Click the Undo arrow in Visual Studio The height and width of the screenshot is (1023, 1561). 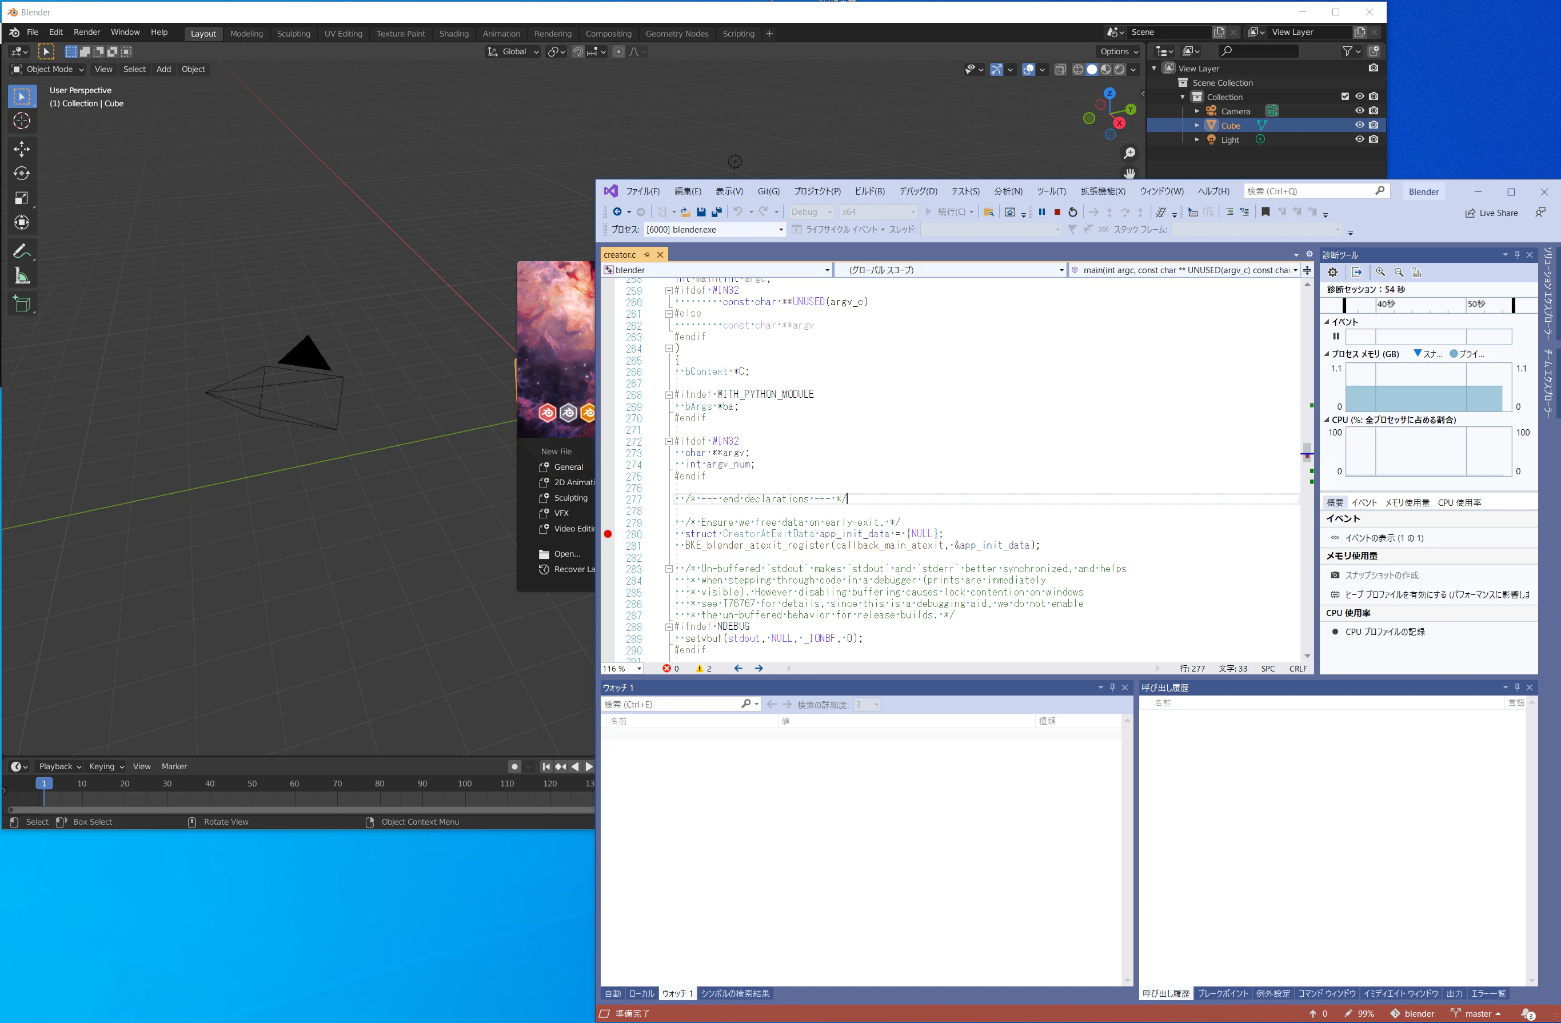point(738,211)
